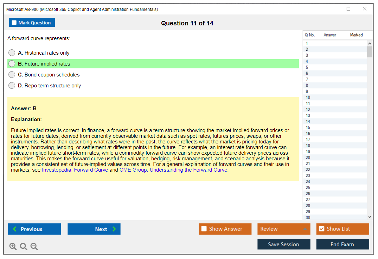The height and width of the screenshot is (259, 378).
Task: Click the Marked column header
Action: [x=356, y=35]
